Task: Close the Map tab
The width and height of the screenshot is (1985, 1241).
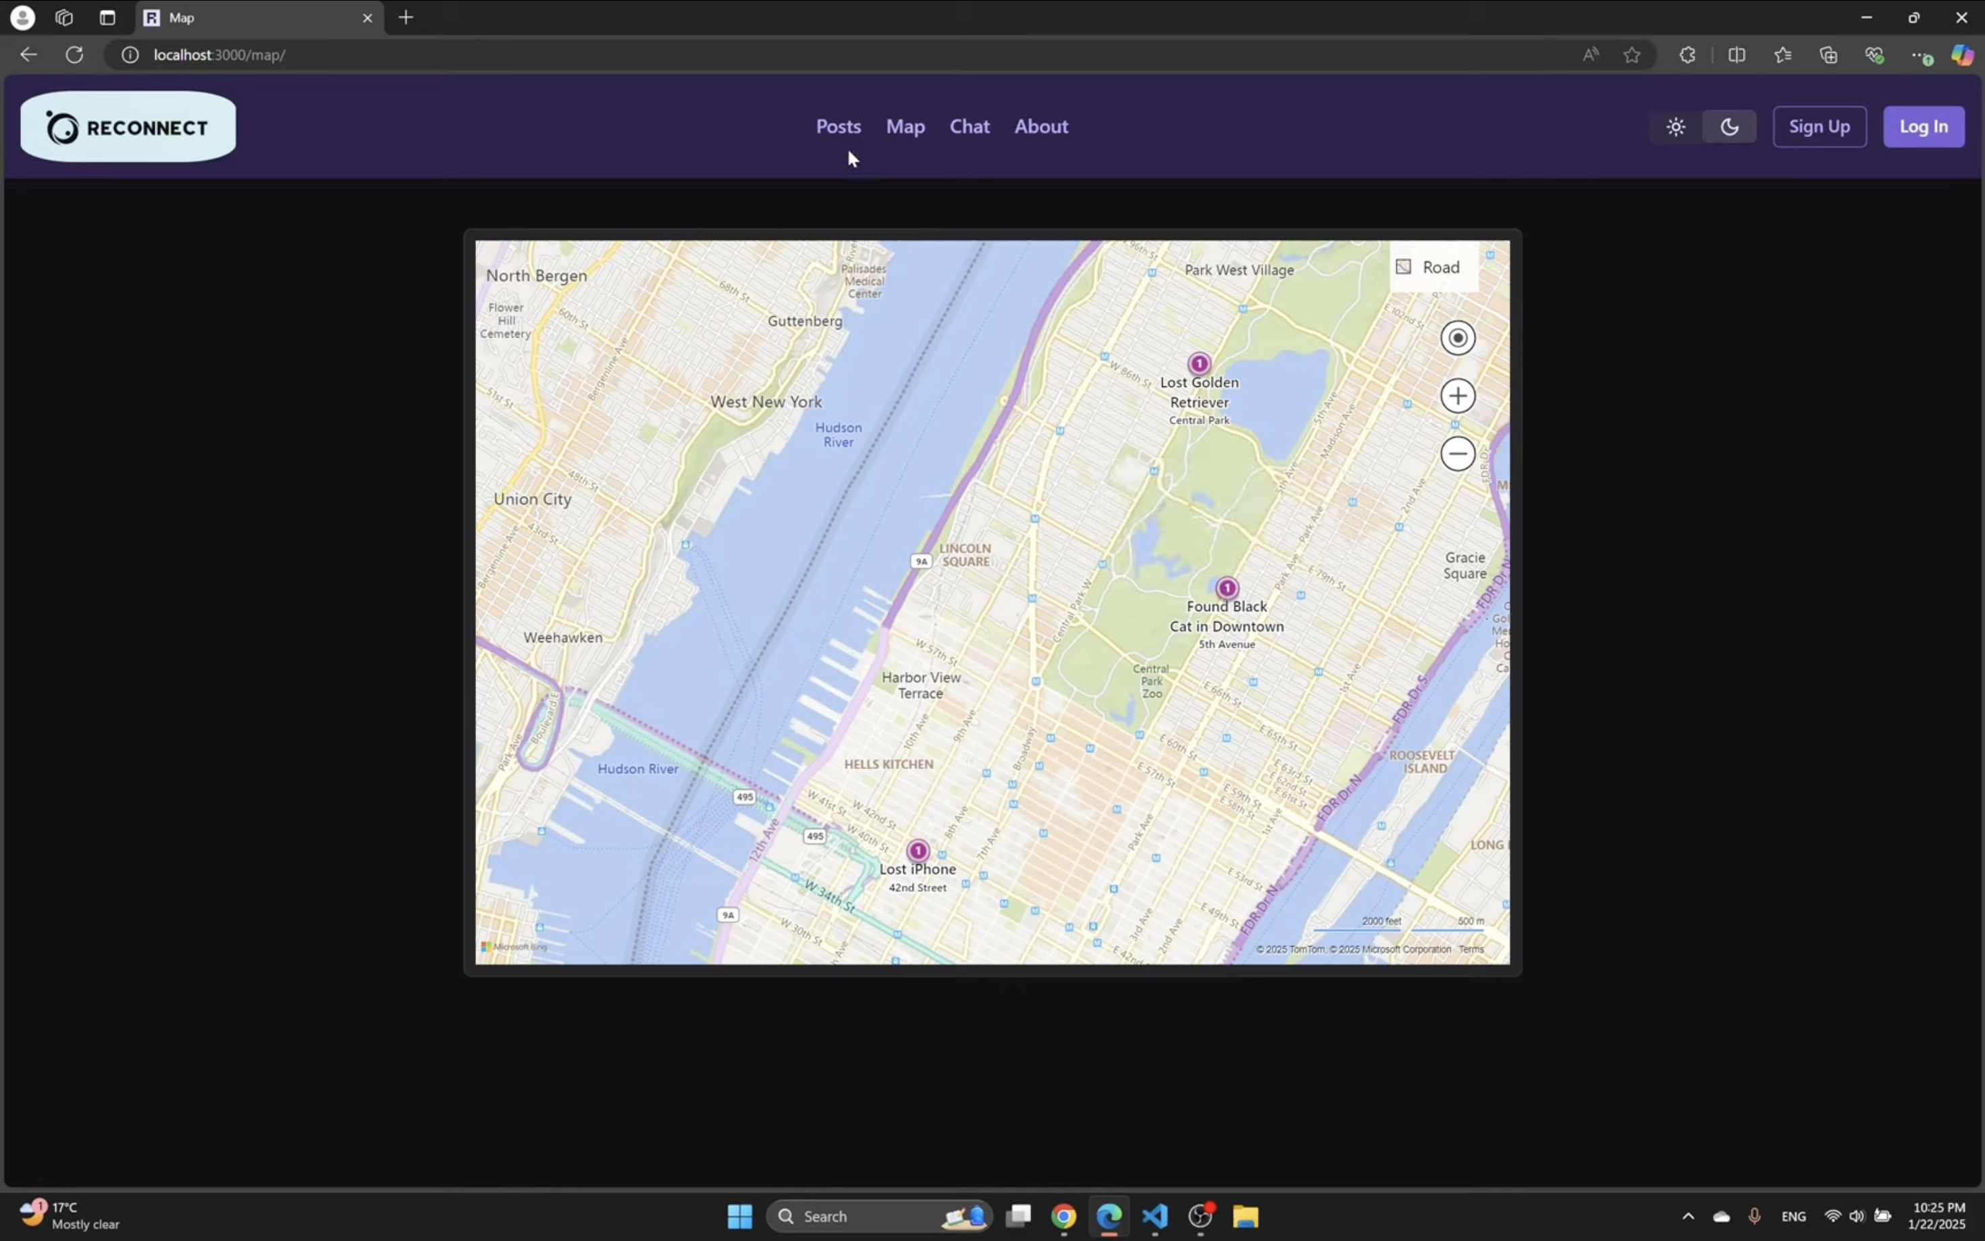Action: (367, 18)
